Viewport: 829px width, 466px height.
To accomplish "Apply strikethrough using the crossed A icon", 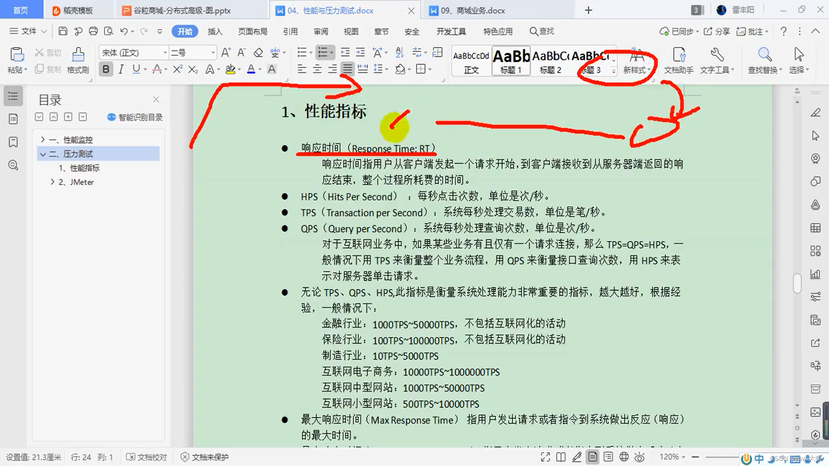I will click(157, 69).
